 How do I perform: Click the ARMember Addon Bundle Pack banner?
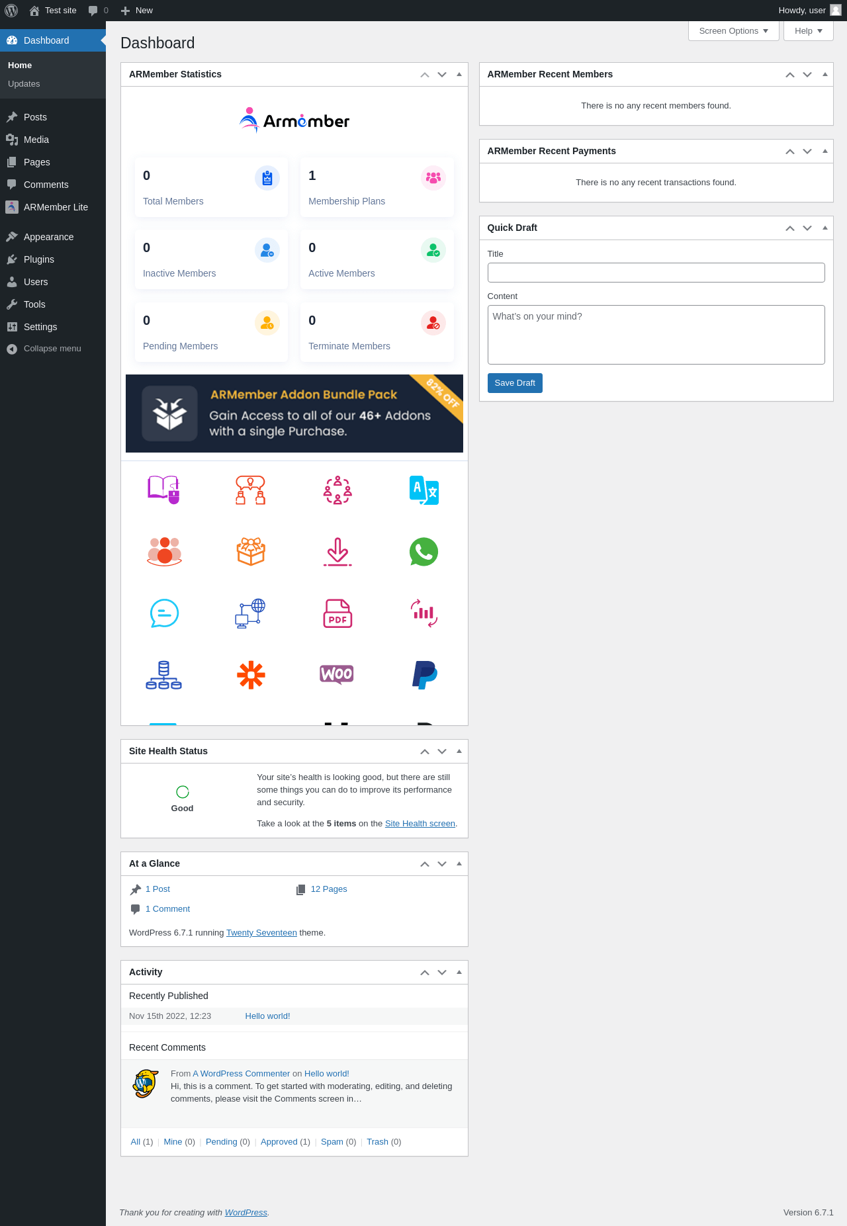pyautogui.click(x=294, y=414)
